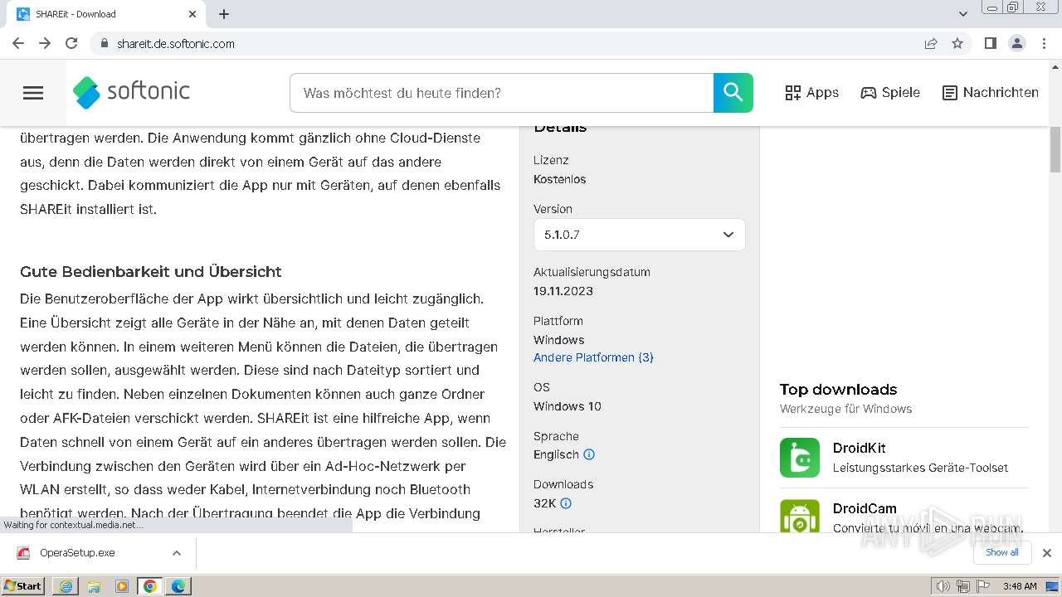This screenshot has width=1062, height=597.
Task: Open the Chrome profile avatar
Action: tap(1017, 43)
